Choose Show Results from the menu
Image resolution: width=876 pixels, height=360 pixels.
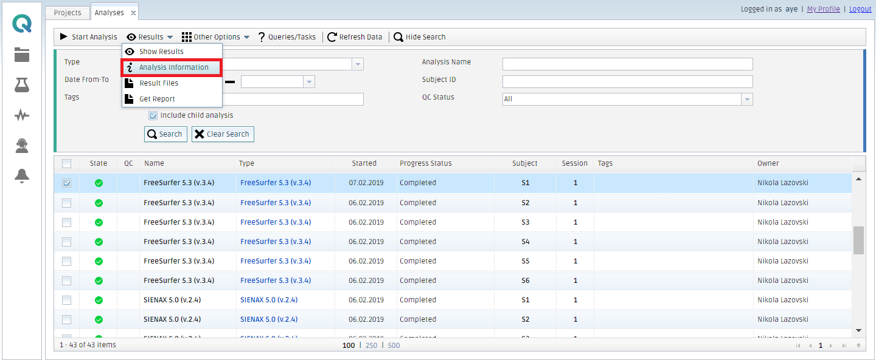pos(172,52)
